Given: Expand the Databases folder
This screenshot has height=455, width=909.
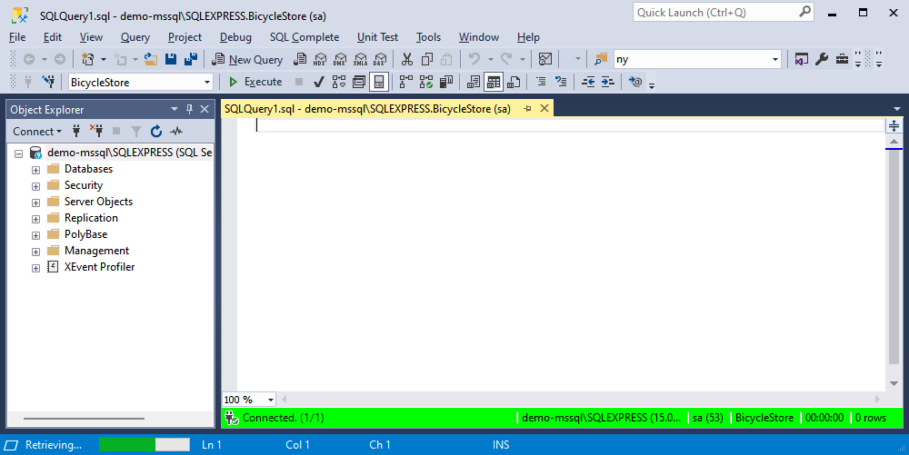Looking at the screenshot, I should [36, 170].
